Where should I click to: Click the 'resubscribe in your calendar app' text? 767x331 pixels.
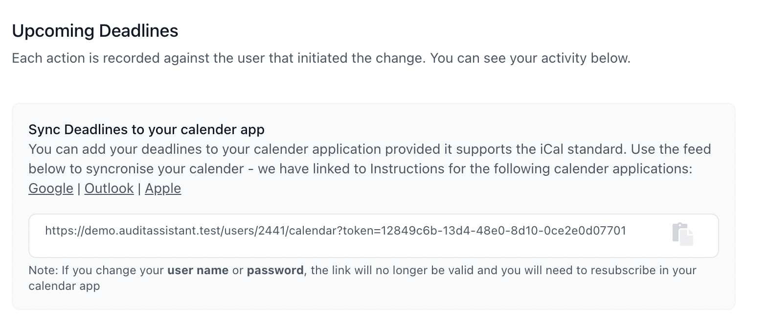tap(362, 278)
